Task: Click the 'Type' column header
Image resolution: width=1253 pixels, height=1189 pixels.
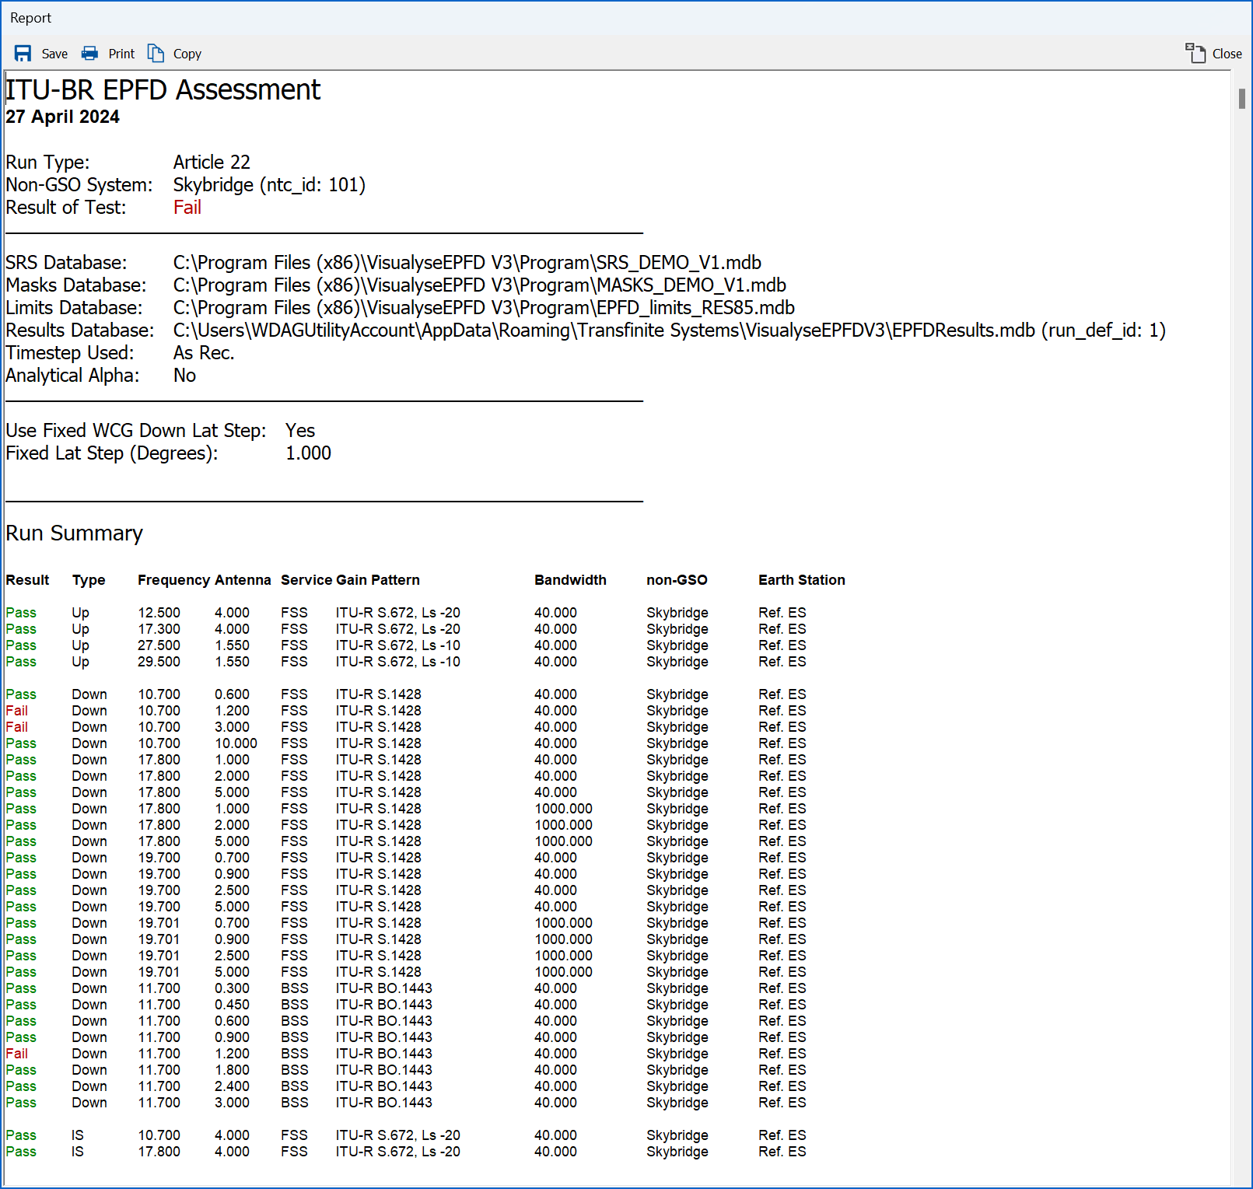Action: (x=89, y=581)
